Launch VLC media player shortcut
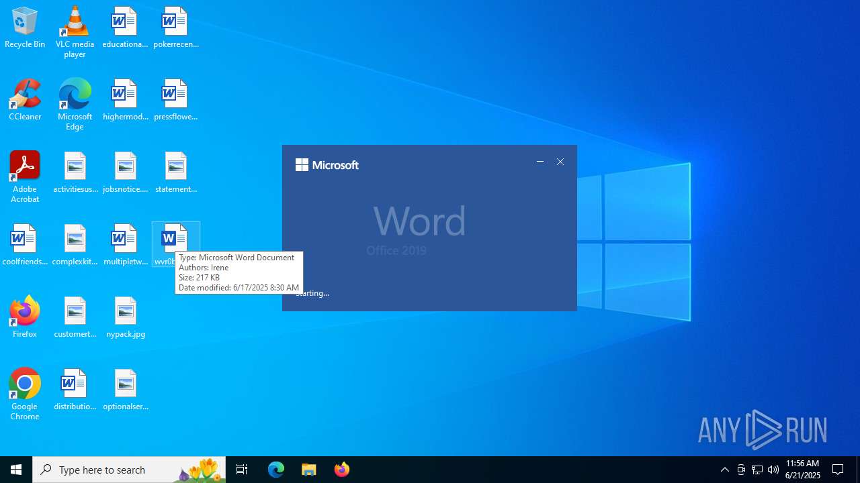This screenshot has height=483, width=860. pyautogui.click(x=75, y=32)
